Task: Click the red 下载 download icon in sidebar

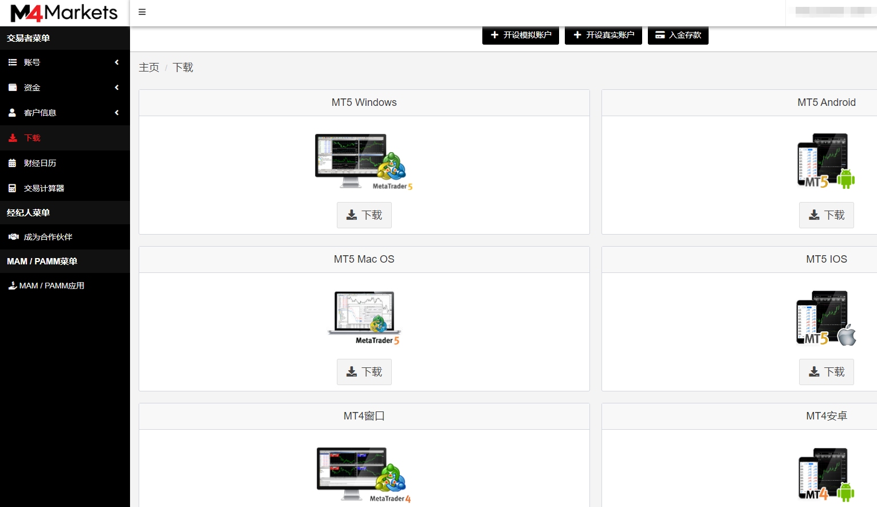Action: pyautogui.click(x=13, y=138)
